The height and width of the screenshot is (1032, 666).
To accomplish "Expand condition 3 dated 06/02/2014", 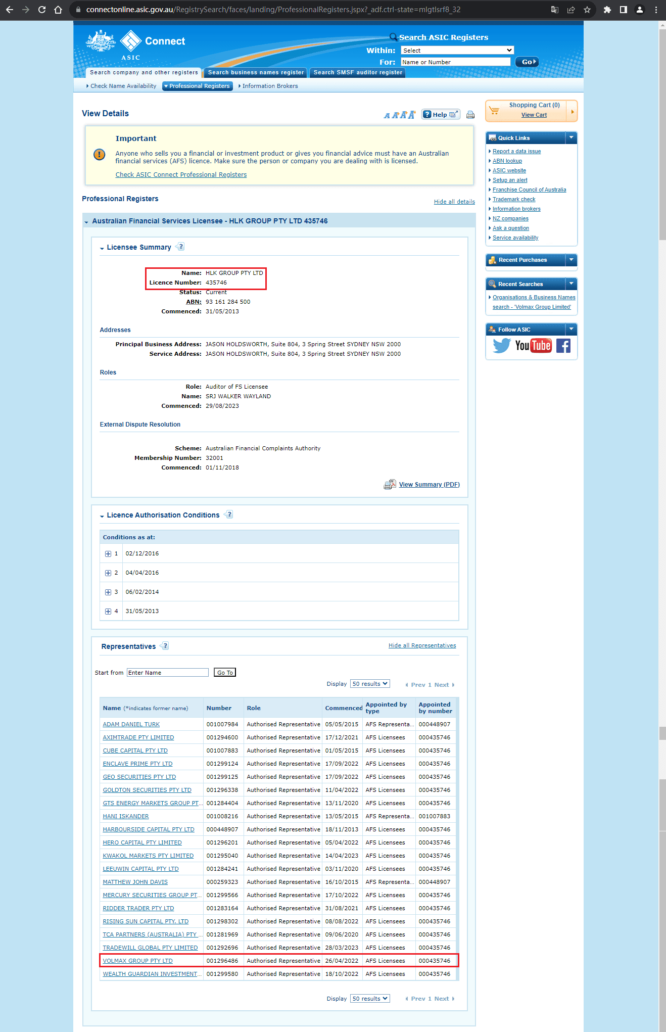I will pyautogui.click(x=108, y=592).
